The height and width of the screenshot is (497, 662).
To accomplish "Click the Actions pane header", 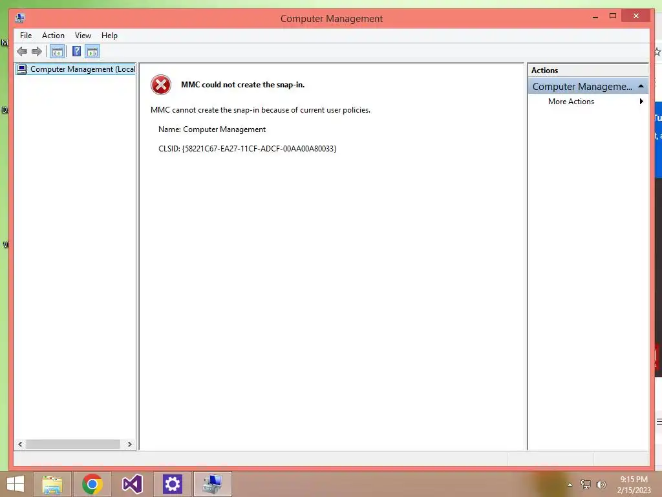I will click(x=588, y=71).
